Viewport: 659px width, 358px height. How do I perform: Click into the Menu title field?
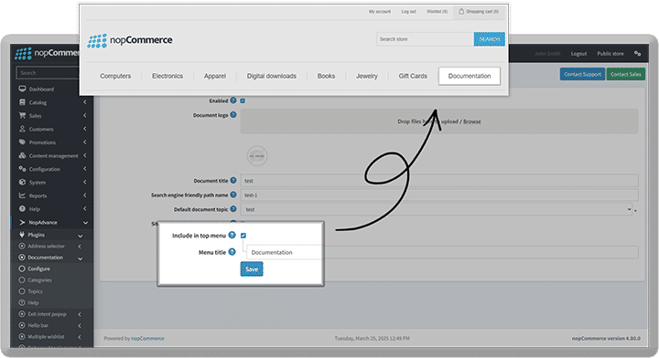(x=284, y=252)
